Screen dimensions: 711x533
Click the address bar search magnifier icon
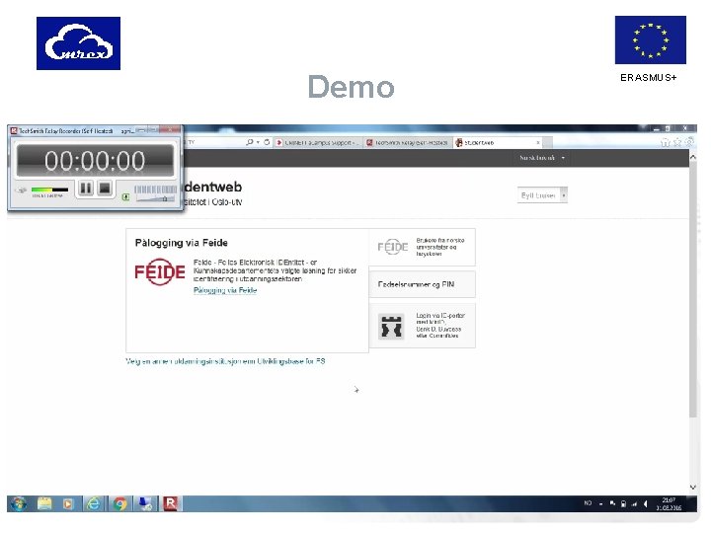pyautogui.click(x=250, y=142)
